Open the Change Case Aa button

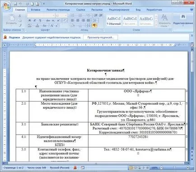[x=45, y=25]
